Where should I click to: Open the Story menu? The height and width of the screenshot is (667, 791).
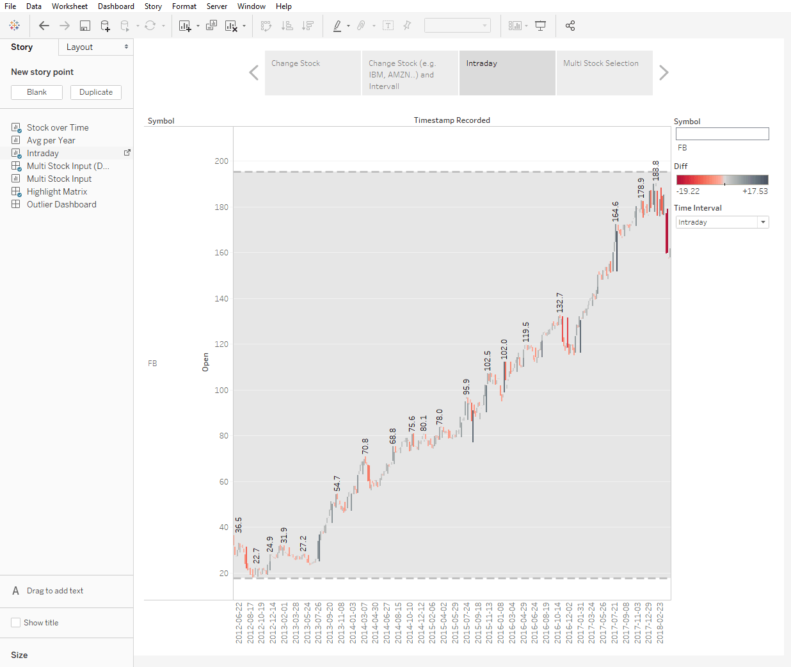coord(153,6)
